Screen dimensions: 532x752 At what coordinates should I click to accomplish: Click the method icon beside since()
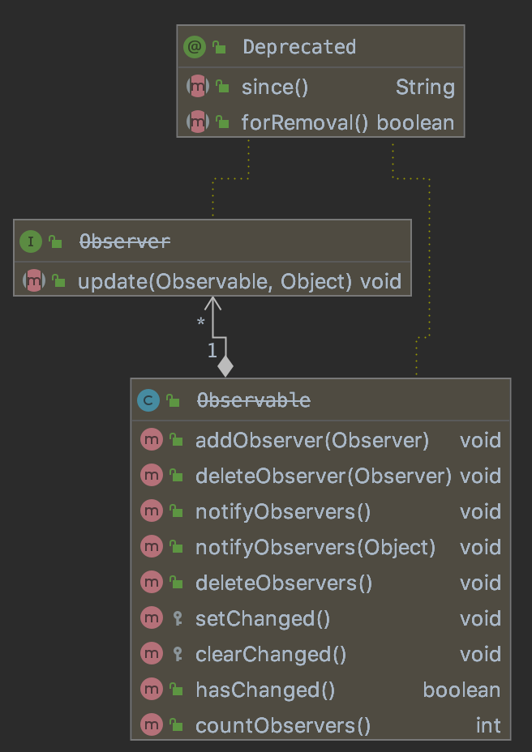click(x=197, y=87)
